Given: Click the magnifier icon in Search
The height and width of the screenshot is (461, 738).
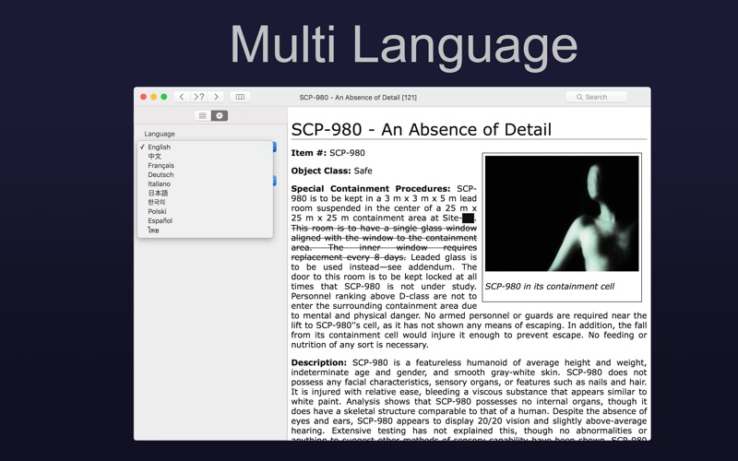Looking at the screenshot, I should coord(579,97).
